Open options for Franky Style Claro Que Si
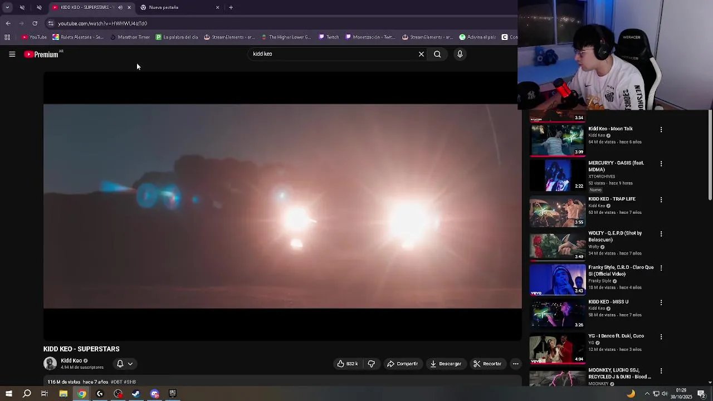 [661, 268]
